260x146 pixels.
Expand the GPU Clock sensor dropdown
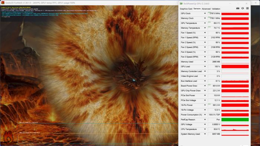click(x=205, y=13)
